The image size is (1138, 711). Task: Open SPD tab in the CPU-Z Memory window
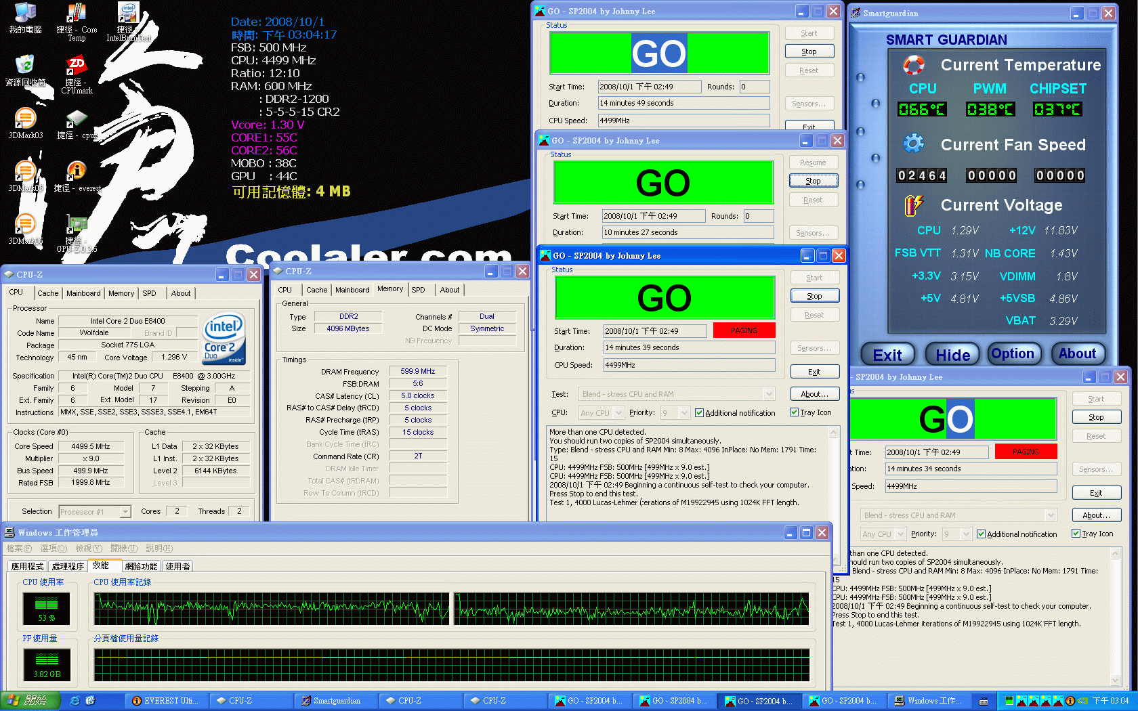coord(419,290)
